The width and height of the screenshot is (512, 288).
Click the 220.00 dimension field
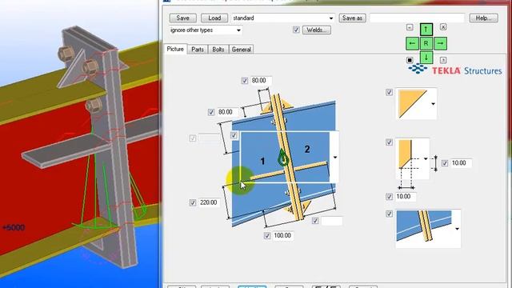(210, 202)
